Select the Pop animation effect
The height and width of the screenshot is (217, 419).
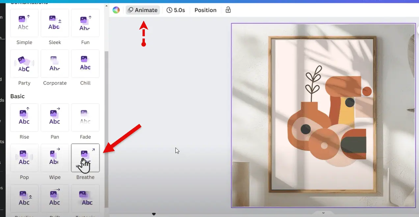click(24, 158)
